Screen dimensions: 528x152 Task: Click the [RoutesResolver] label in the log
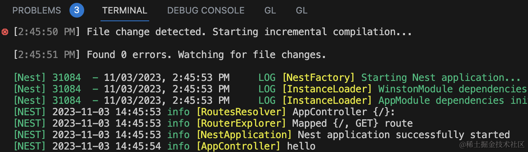(x=241, y=112)
